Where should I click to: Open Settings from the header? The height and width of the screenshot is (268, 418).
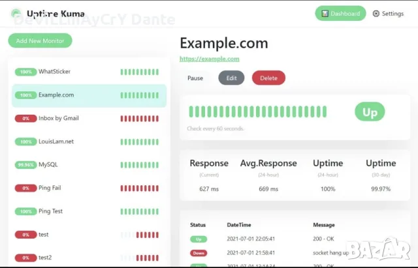[x=388, y=14]
